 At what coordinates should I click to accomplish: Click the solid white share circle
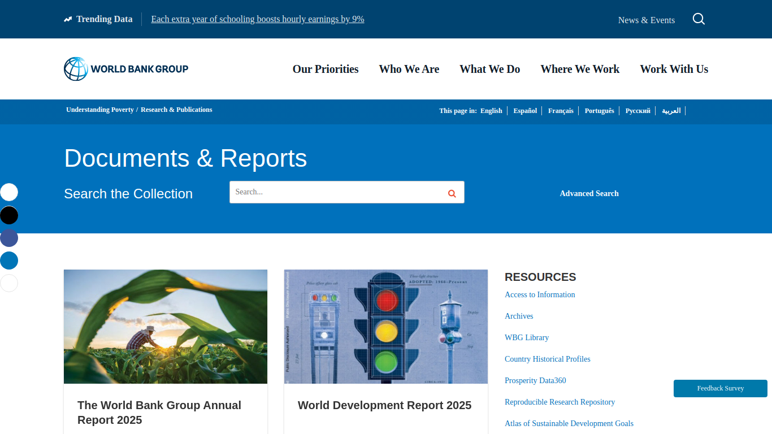(x=9, y=192)
